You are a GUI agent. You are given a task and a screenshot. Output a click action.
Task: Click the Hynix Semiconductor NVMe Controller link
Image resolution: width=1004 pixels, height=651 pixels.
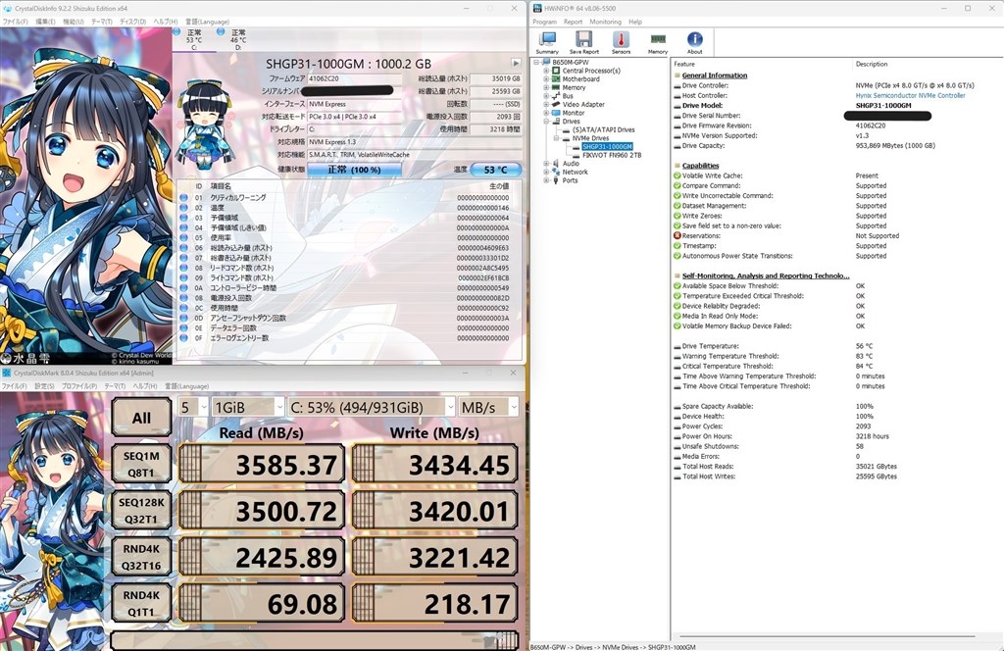pyautogui.click(x=910, y=95)
